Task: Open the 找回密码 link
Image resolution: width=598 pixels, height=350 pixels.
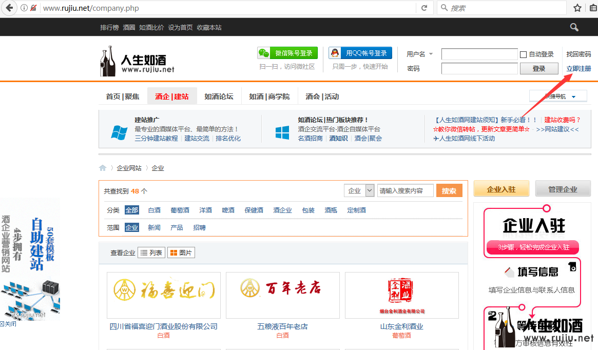Action: (x=578, y=54)
